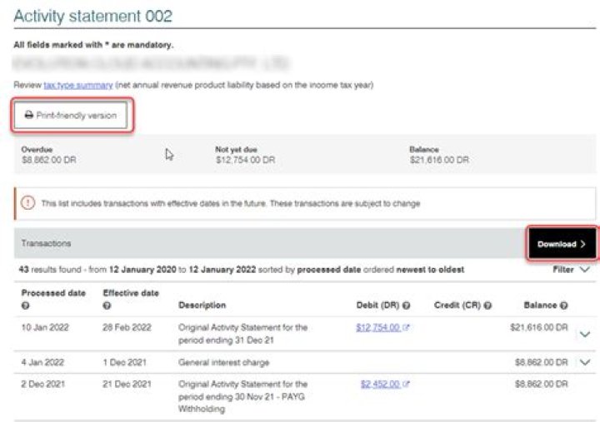Click the warning icon in future-dates notice
Screen dimensions: 600x422
point(27,203)
